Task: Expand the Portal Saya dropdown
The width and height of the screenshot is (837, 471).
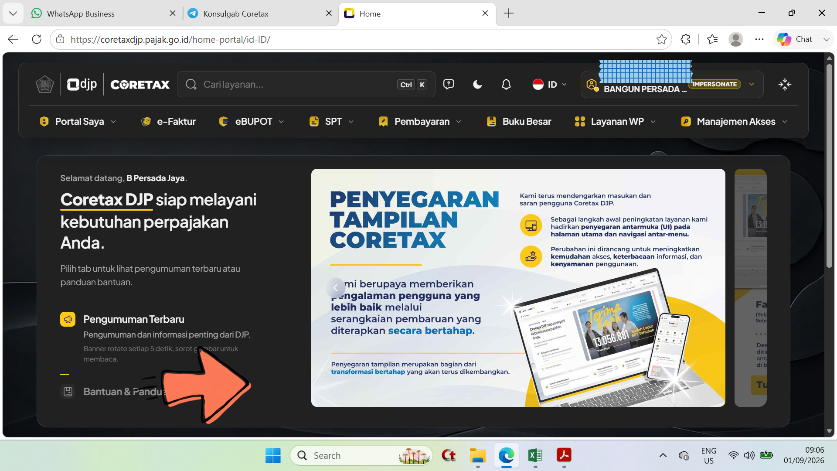Action: (x=78, y=122)
